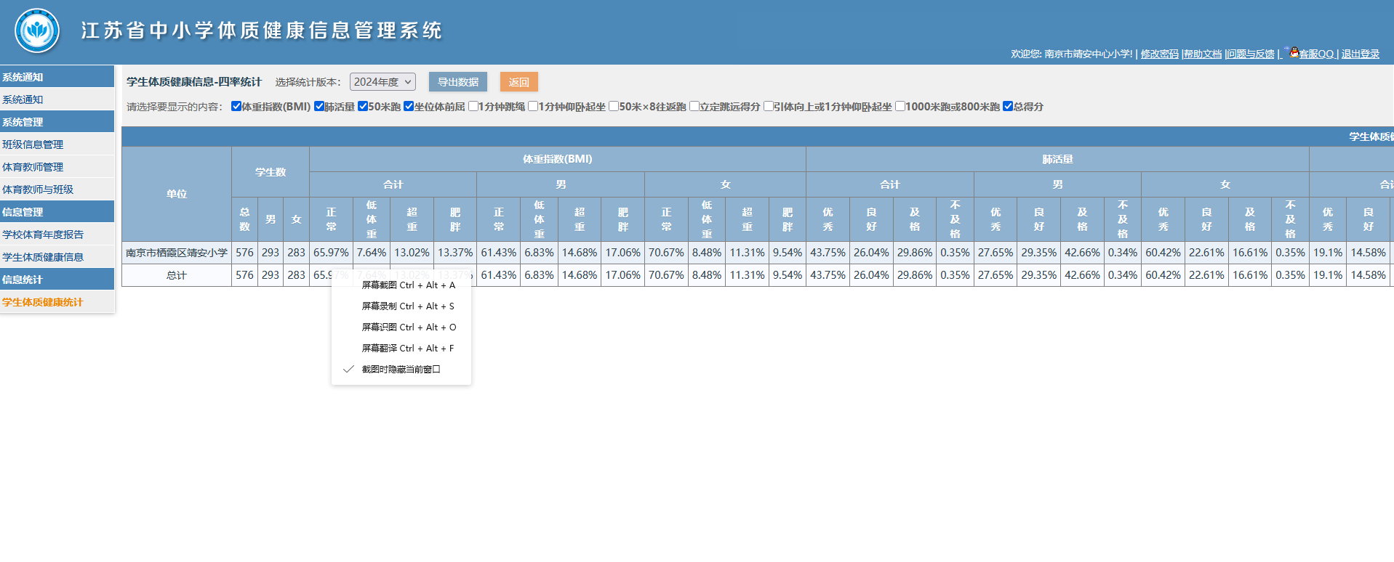The height and width of the screenshot is (562, 1394).
Task: Select 屏幕识图 in the context menu
Action: 409,327
